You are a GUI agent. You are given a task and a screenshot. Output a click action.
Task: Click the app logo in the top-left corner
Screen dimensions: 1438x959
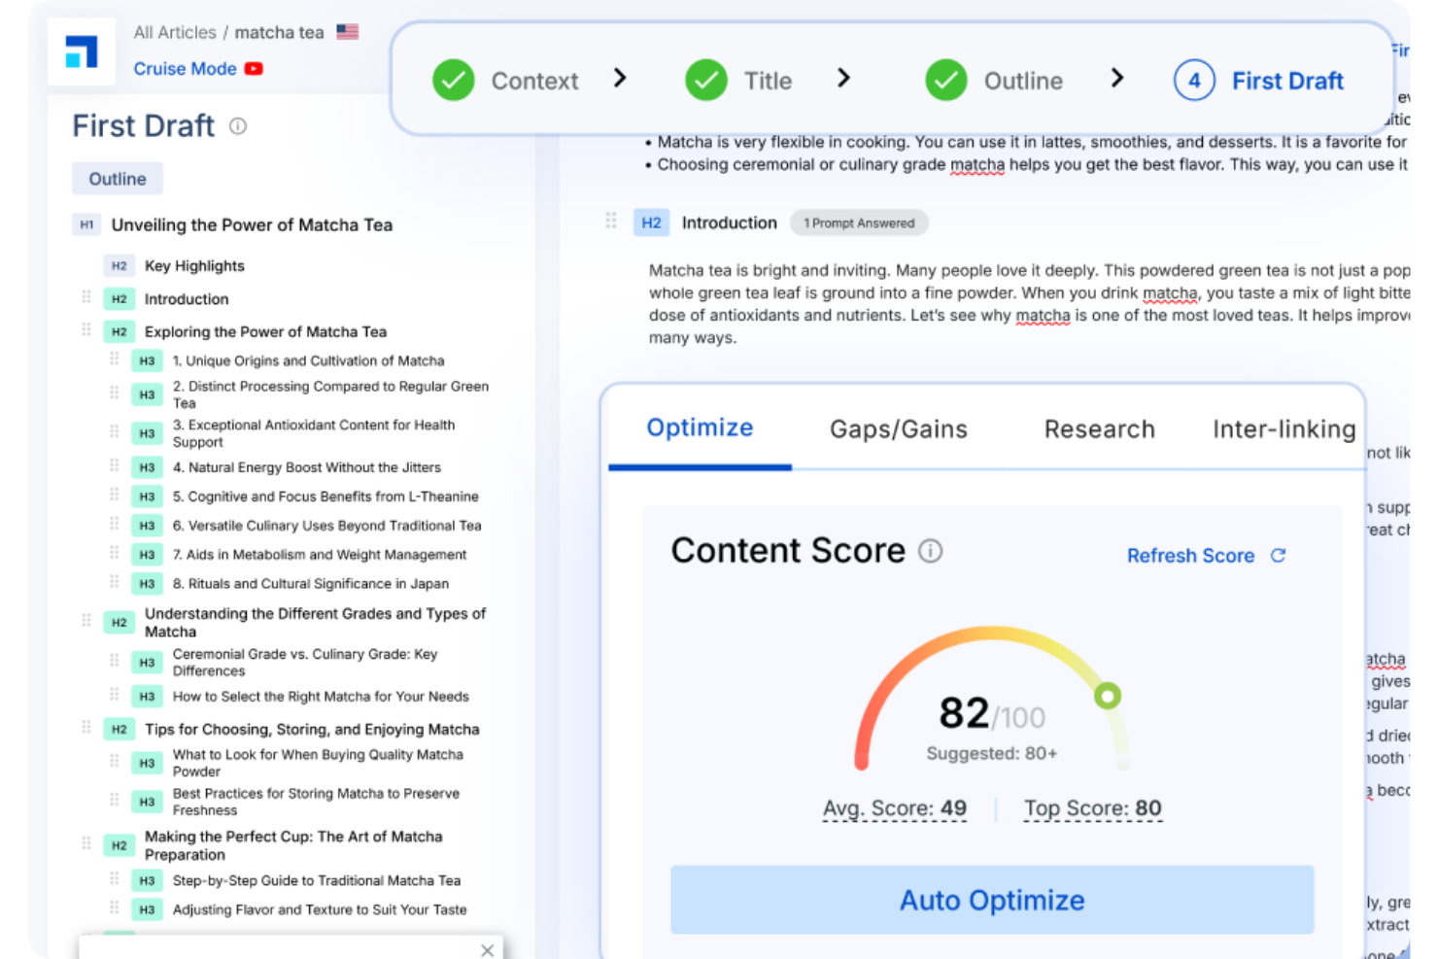[x=82, y=51]
